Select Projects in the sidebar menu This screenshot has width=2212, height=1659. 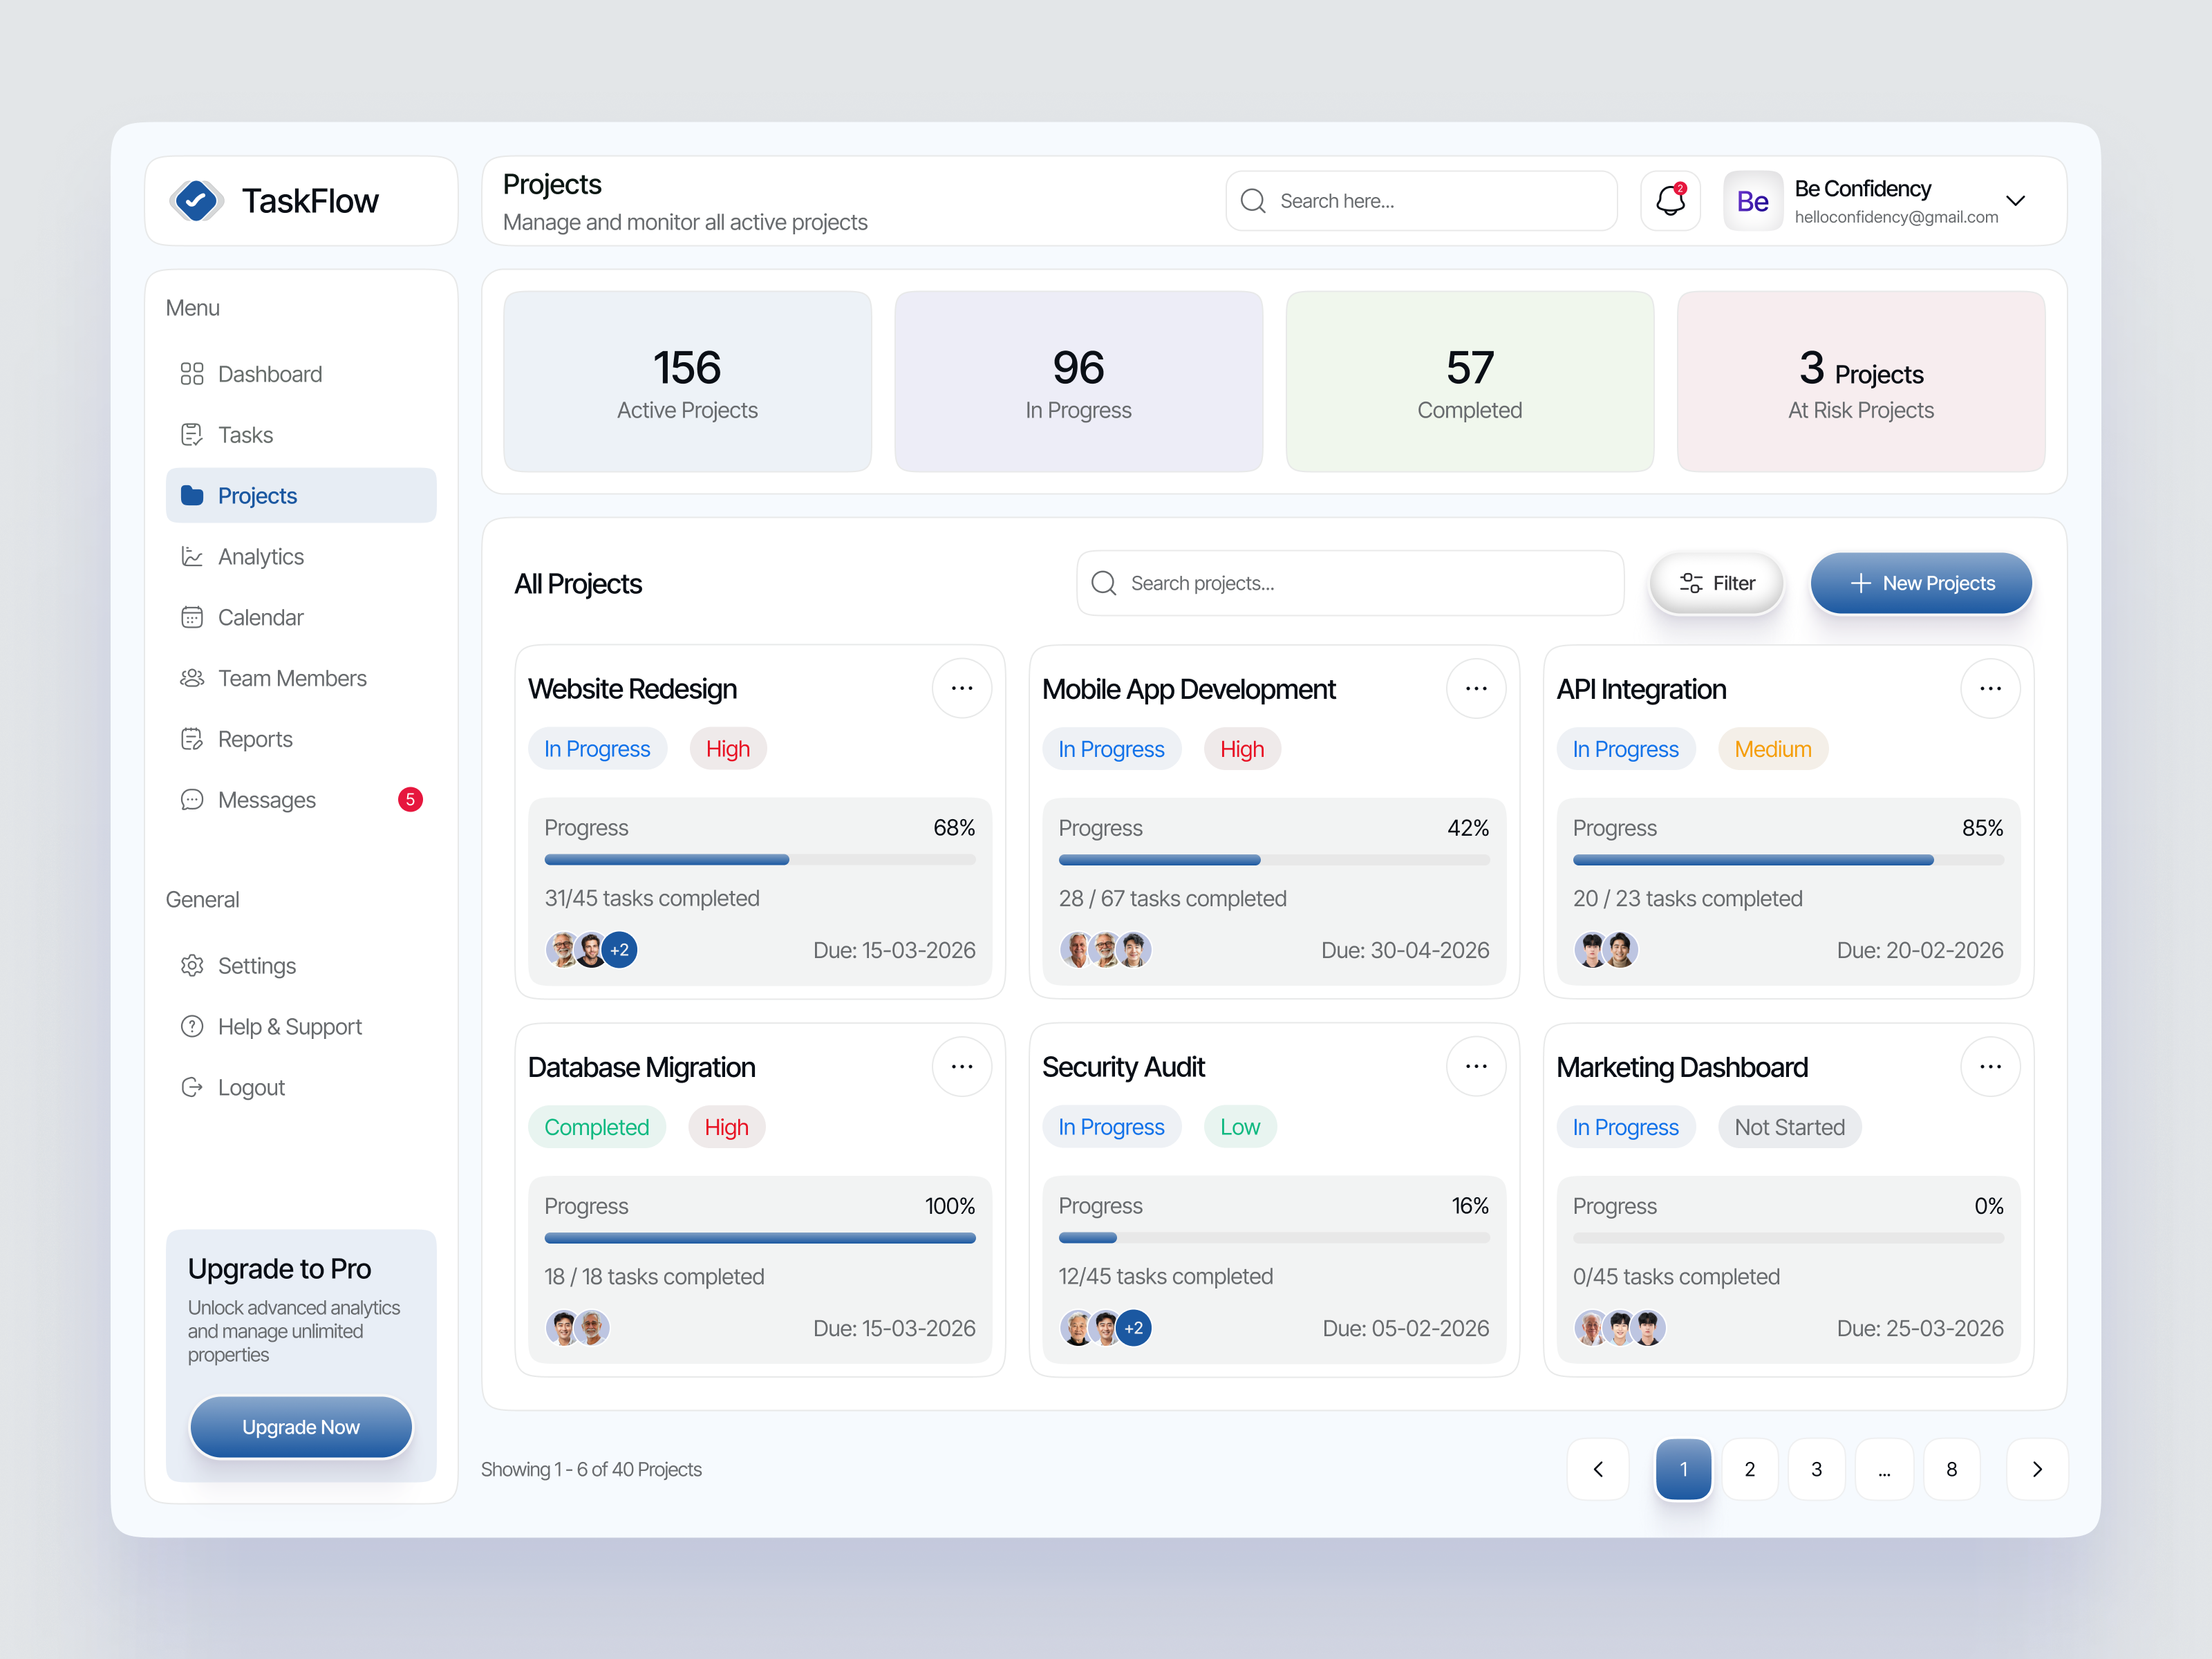(x=257, y=495)
